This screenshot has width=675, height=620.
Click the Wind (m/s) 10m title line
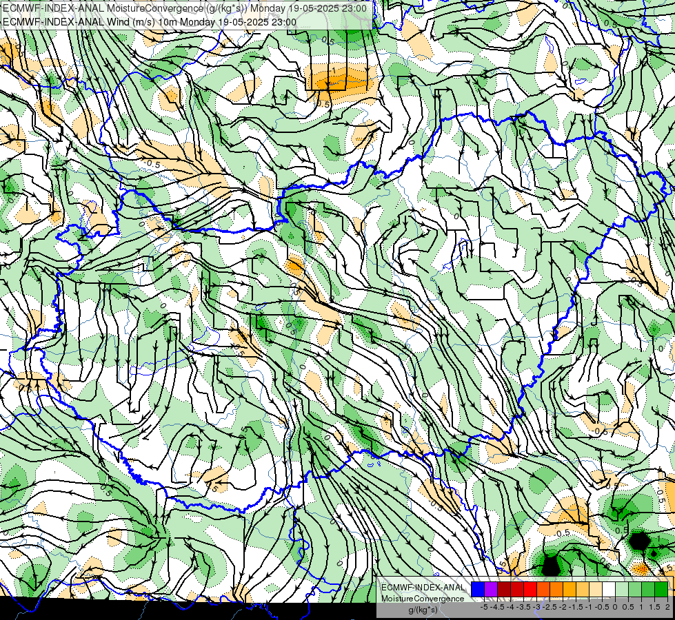point(149,21)
